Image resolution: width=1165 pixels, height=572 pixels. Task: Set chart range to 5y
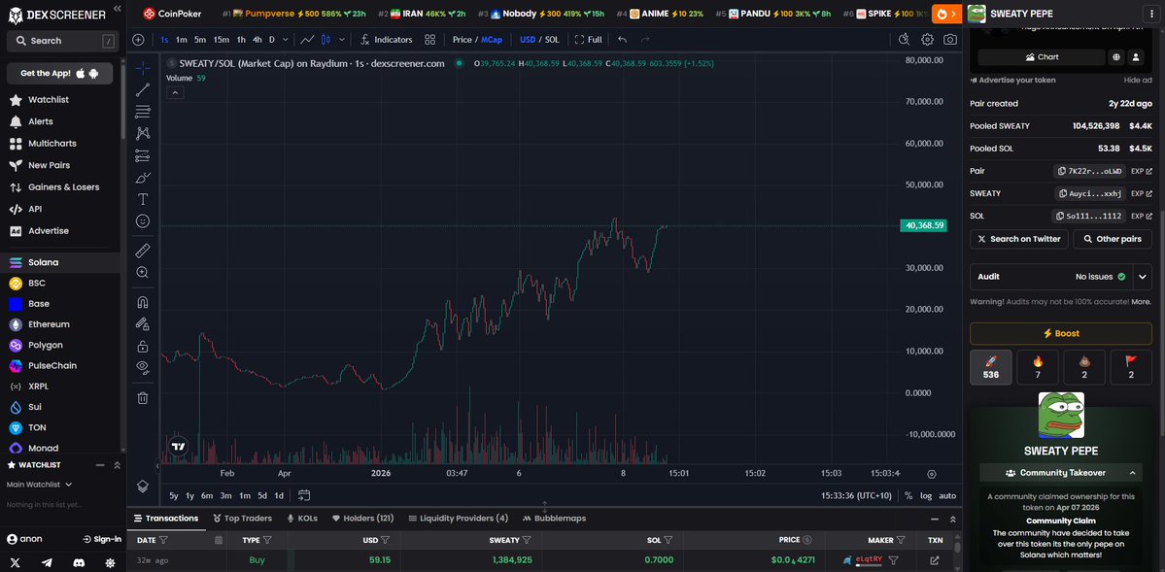coord(174,495)
